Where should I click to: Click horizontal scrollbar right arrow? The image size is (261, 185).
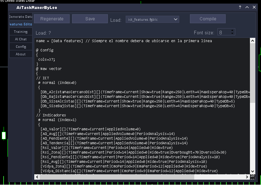(x=247, y=177)
